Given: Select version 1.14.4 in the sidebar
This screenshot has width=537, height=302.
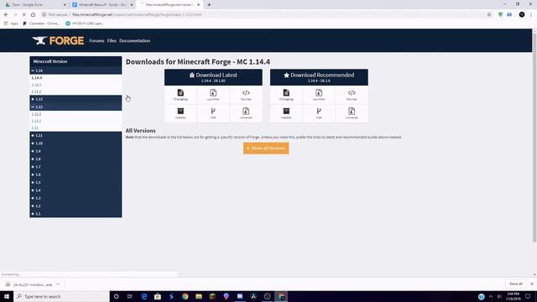Looking at the screenshot, I should (37, 78).
